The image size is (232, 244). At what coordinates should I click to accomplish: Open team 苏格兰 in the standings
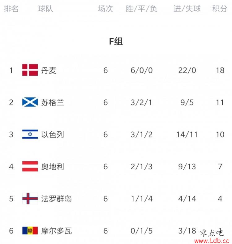pos(53,102)
